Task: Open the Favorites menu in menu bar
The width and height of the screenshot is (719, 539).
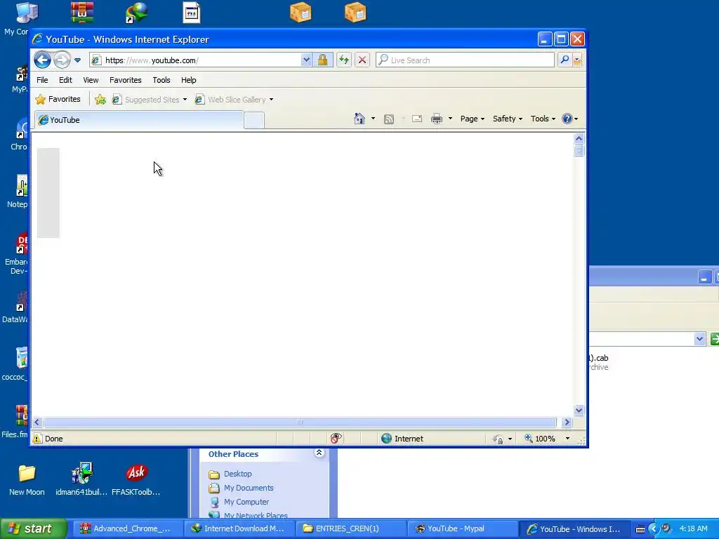Action: (125, 80)
